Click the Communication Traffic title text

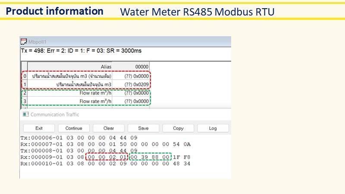click(55, 114)
